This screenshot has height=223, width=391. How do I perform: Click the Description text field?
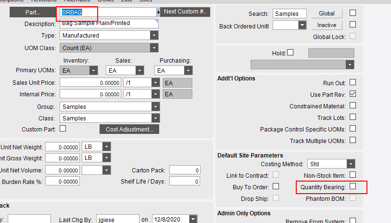[109, 23]
